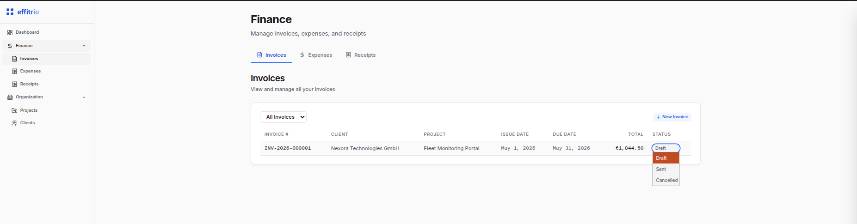
Task: Click 'View and manage all your invoices' text
Action: tap(293, 89)
